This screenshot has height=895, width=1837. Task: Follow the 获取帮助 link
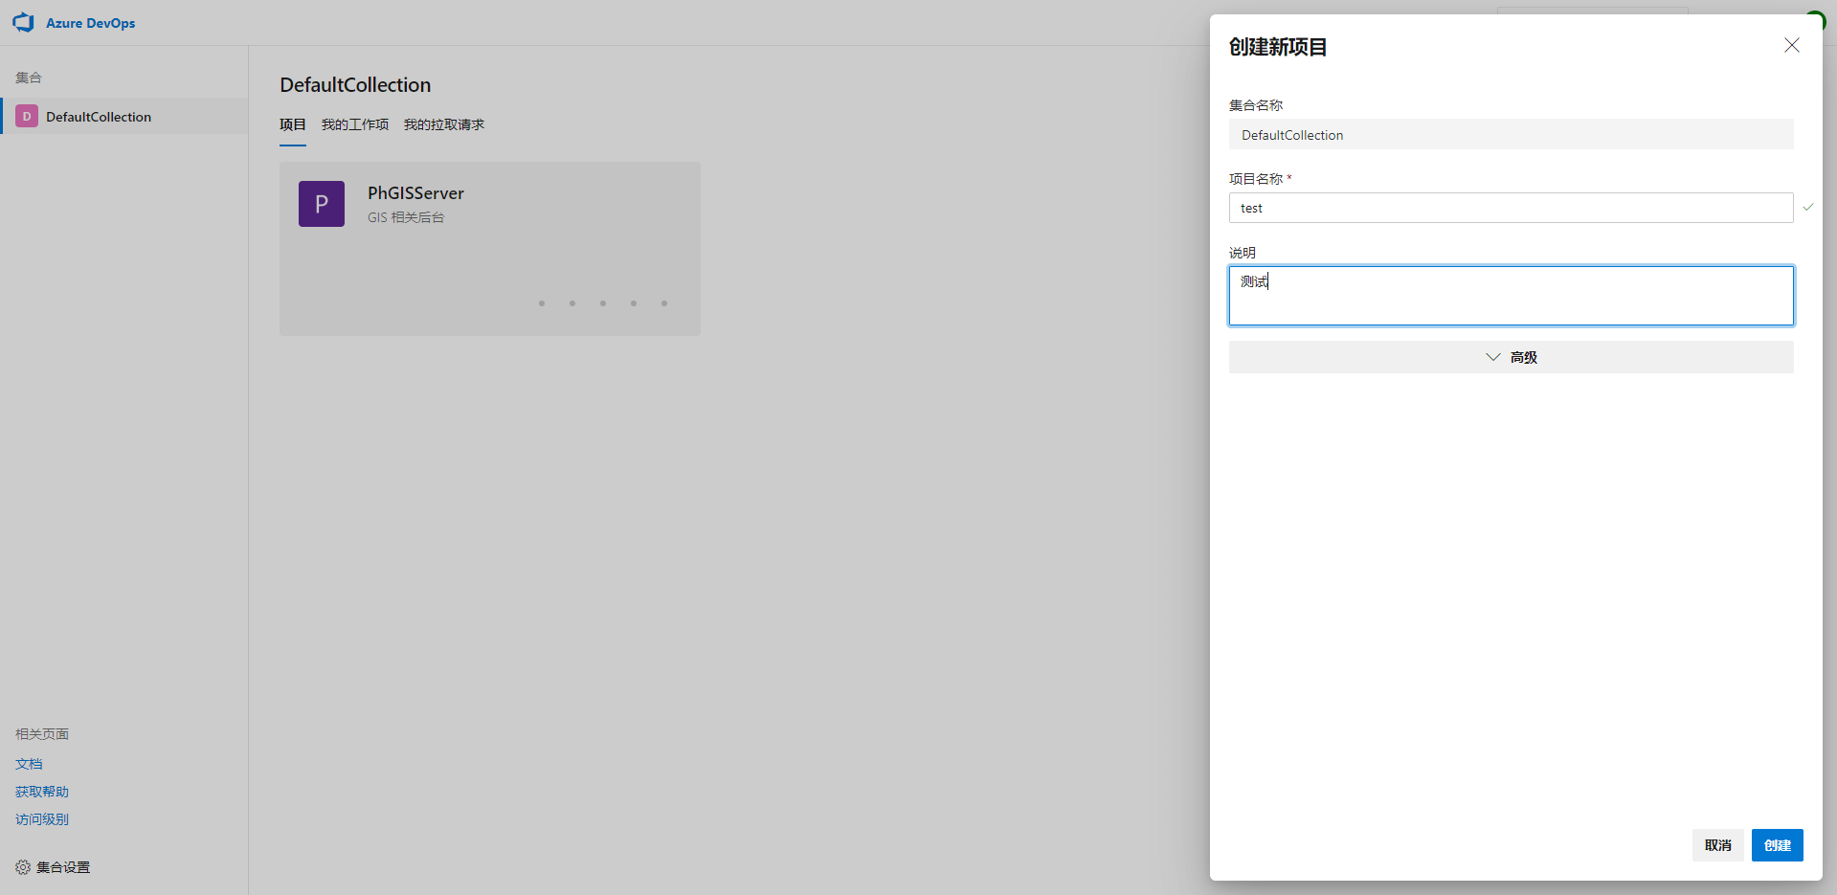point(42,792)
